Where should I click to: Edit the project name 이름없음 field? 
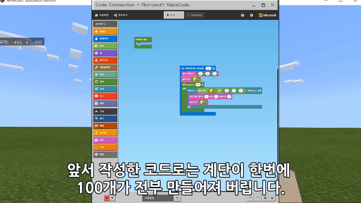(x=158, y=198)
